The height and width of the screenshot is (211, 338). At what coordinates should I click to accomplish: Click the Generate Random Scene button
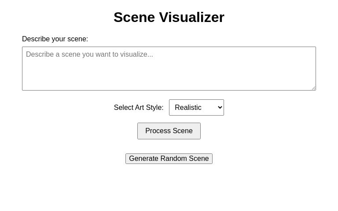169,159
